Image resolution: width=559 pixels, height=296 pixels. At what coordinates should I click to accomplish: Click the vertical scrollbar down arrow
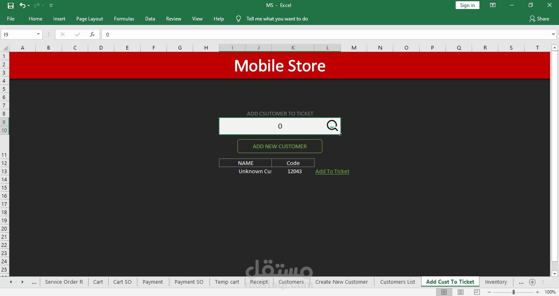[x=554, y=273]
